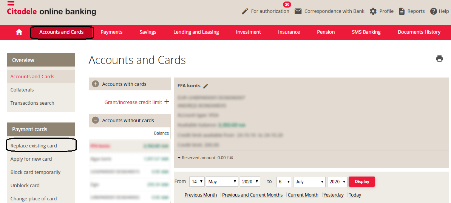
Task: Open the Reports document icon
Action: 402,11
